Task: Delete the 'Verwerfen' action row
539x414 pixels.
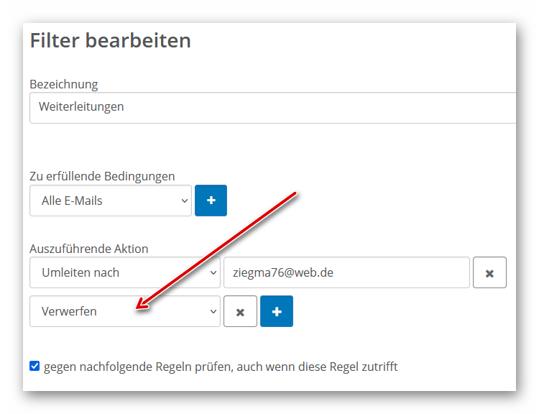Action: pyautogui.click(x=240, y=312)
